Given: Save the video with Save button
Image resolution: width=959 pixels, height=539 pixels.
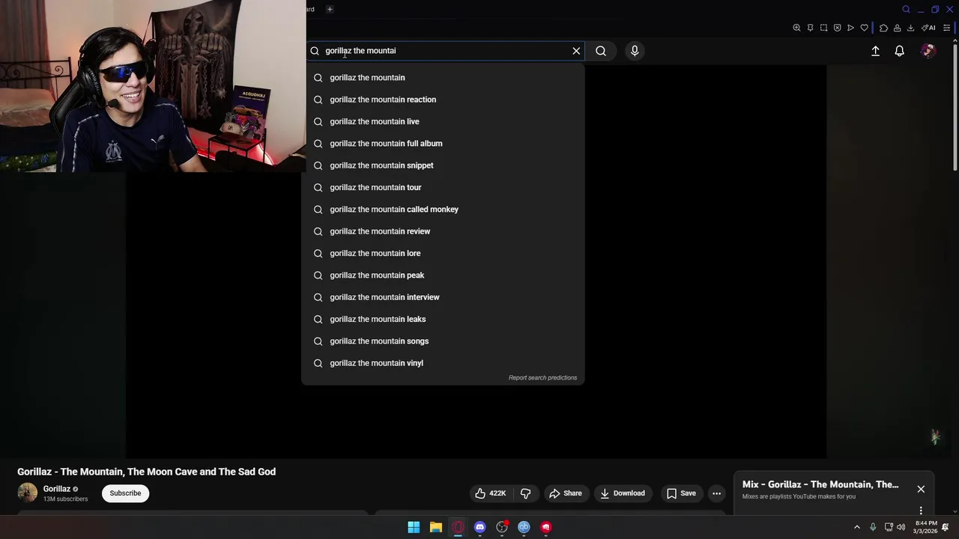Looking at the screenshot, I should point(681,493).
